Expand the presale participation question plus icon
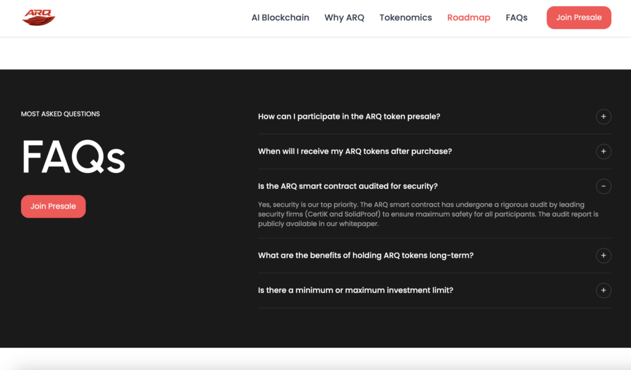This screenshot has height=370, width=631. coord(603,116)
